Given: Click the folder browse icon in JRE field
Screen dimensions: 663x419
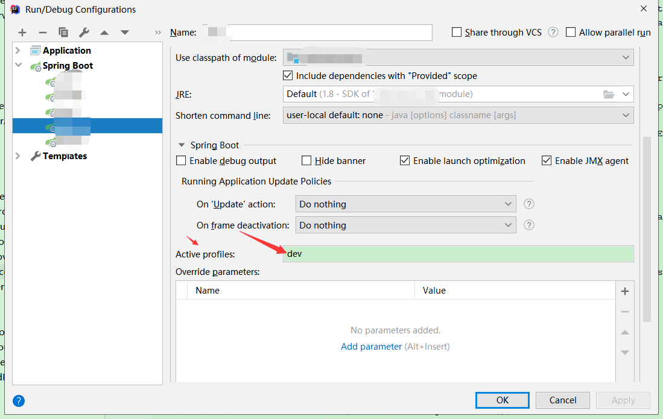Looking at the screenshot, I should [x=609, y=94].
